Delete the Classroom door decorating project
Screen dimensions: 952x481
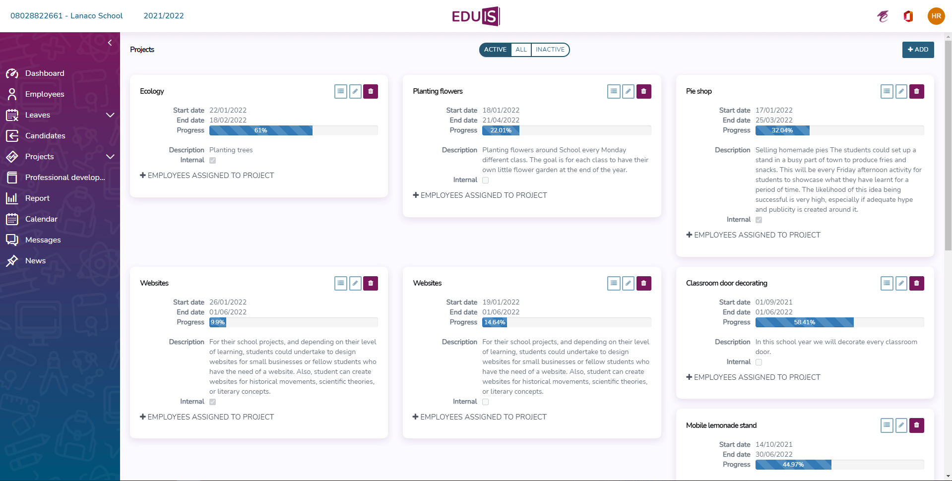(916, 283)
